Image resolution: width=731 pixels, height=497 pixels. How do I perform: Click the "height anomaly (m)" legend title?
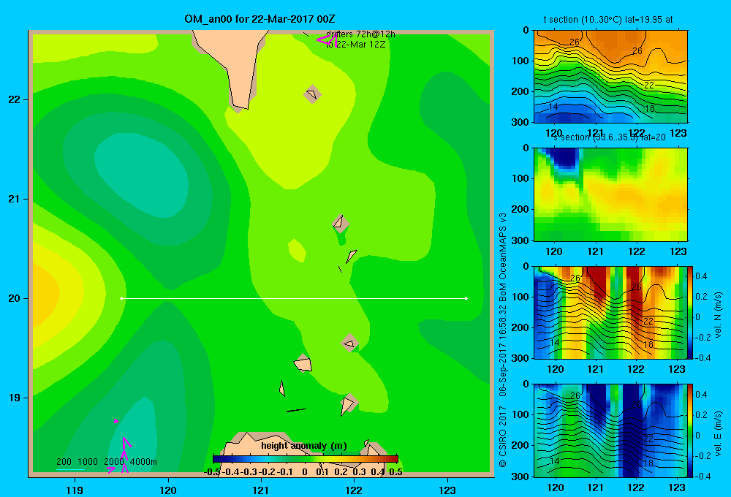click(304, 446)
